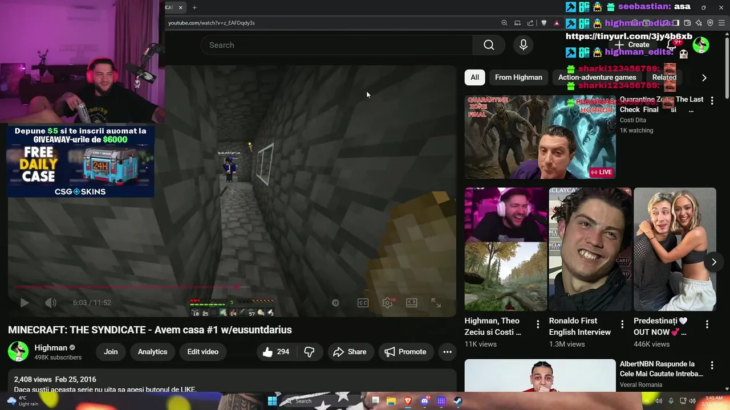Mute the video volume speaker icon
Image resolution: width=730 pixels, height=410 pixels.
51,303
